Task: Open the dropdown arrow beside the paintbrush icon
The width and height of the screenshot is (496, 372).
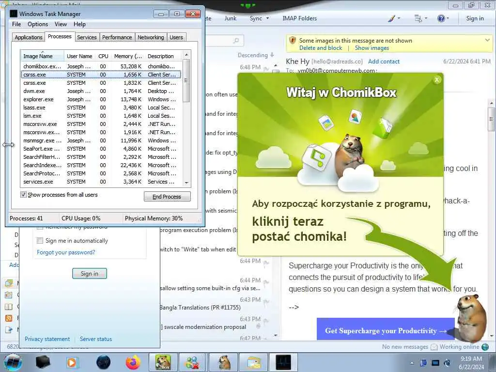Action: [399, 18]
